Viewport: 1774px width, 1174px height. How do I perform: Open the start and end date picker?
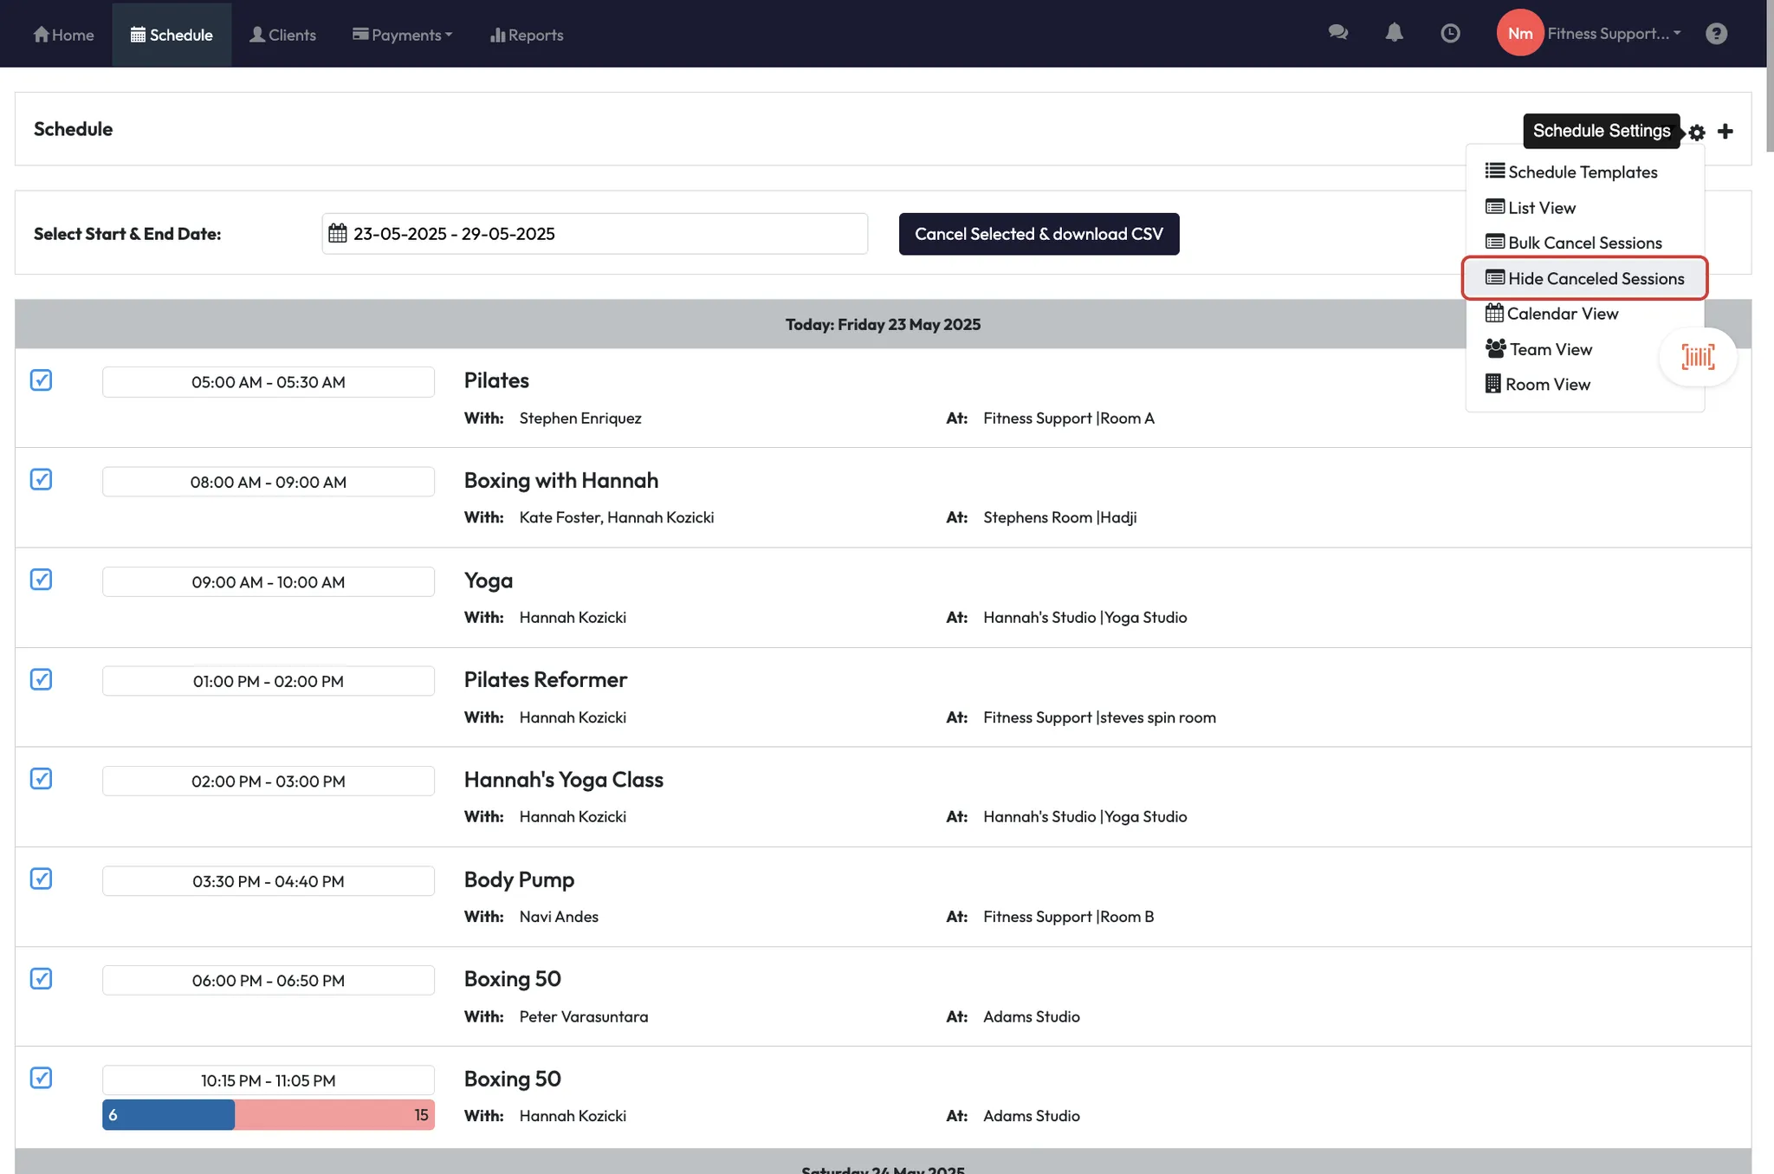pos(594,234)
